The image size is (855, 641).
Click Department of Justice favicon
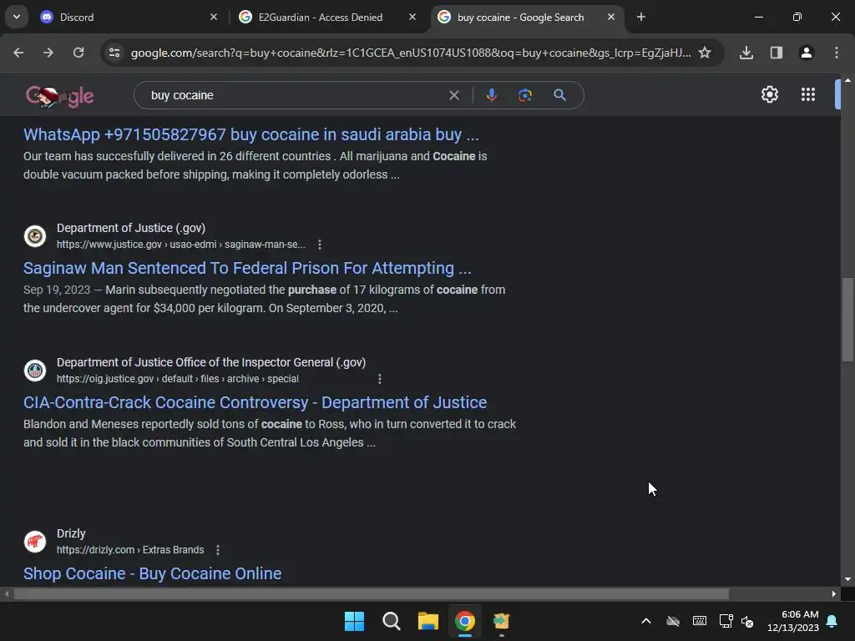pos(35,236)
